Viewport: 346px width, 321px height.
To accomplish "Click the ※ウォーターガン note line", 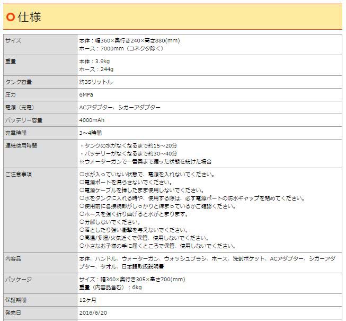I will coord(145,162).
